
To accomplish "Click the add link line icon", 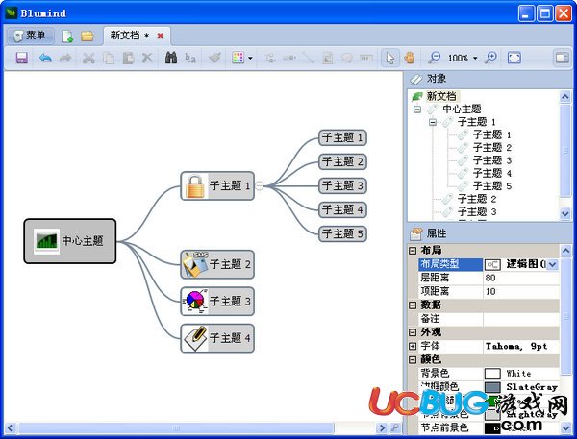I will tap(308, 58).
